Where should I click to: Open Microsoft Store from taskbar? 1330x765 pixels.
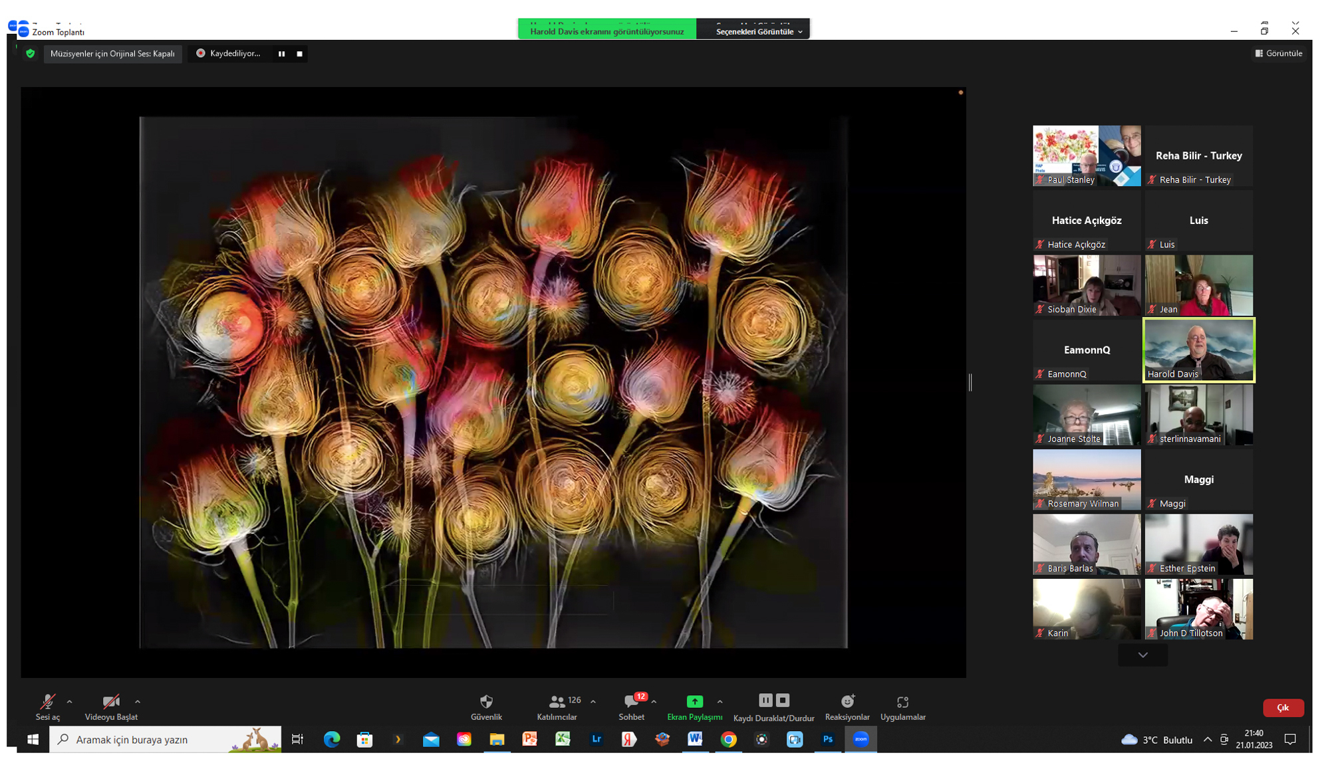364,739
